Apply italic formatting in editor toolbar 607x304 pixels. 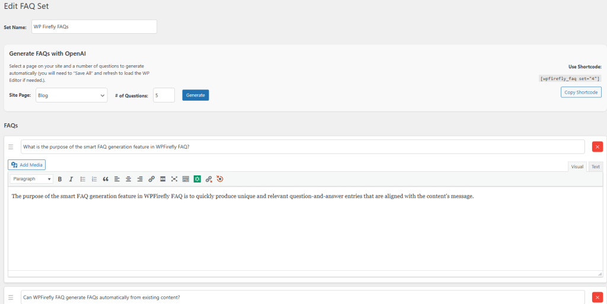tap(71, 179)
